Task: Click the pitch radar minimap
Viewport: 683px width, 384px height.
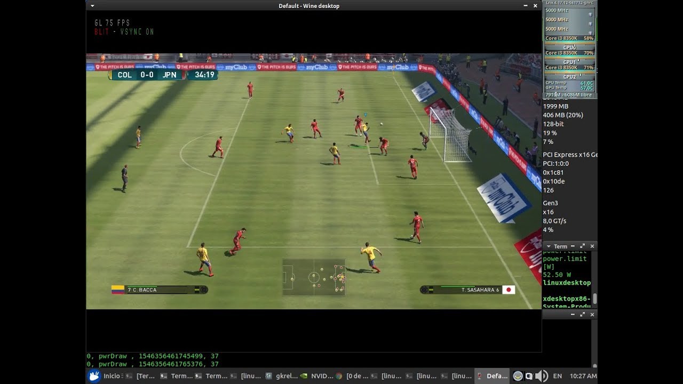Action: pyautogui.click(x=314, y=277)
